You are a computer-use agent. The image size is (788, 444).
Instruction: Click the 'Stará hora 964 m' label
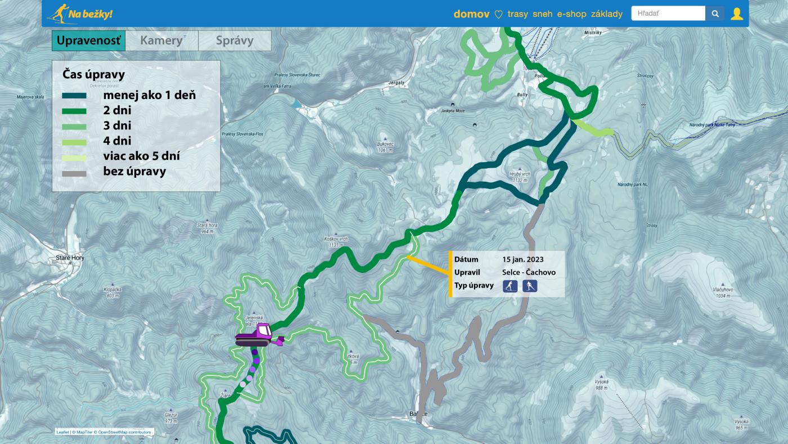coord(207,228)
